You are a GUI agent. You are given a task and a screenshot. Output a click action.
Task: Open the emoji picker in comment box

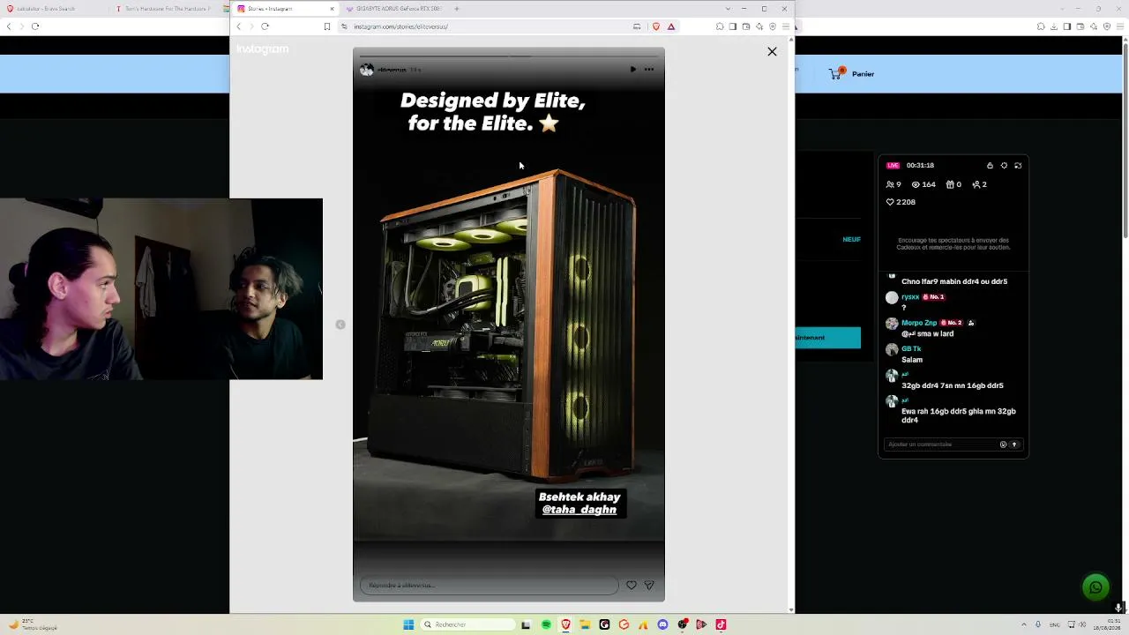coord(1003,444)
